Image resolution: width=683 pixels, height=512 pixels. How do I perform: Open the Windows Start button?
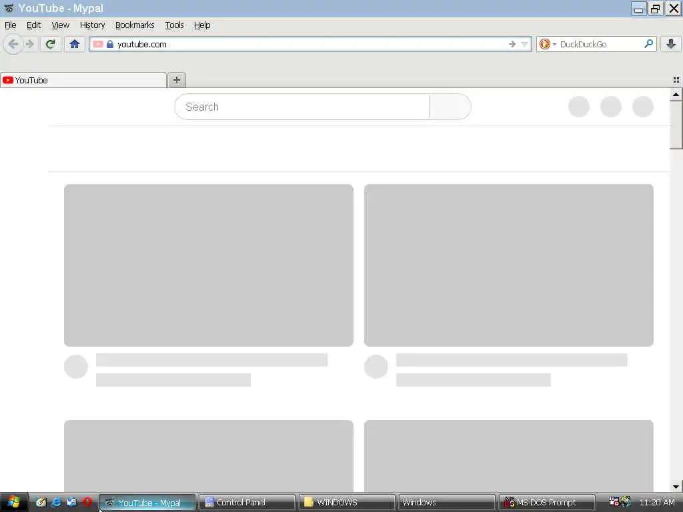(x=13, y=502)
